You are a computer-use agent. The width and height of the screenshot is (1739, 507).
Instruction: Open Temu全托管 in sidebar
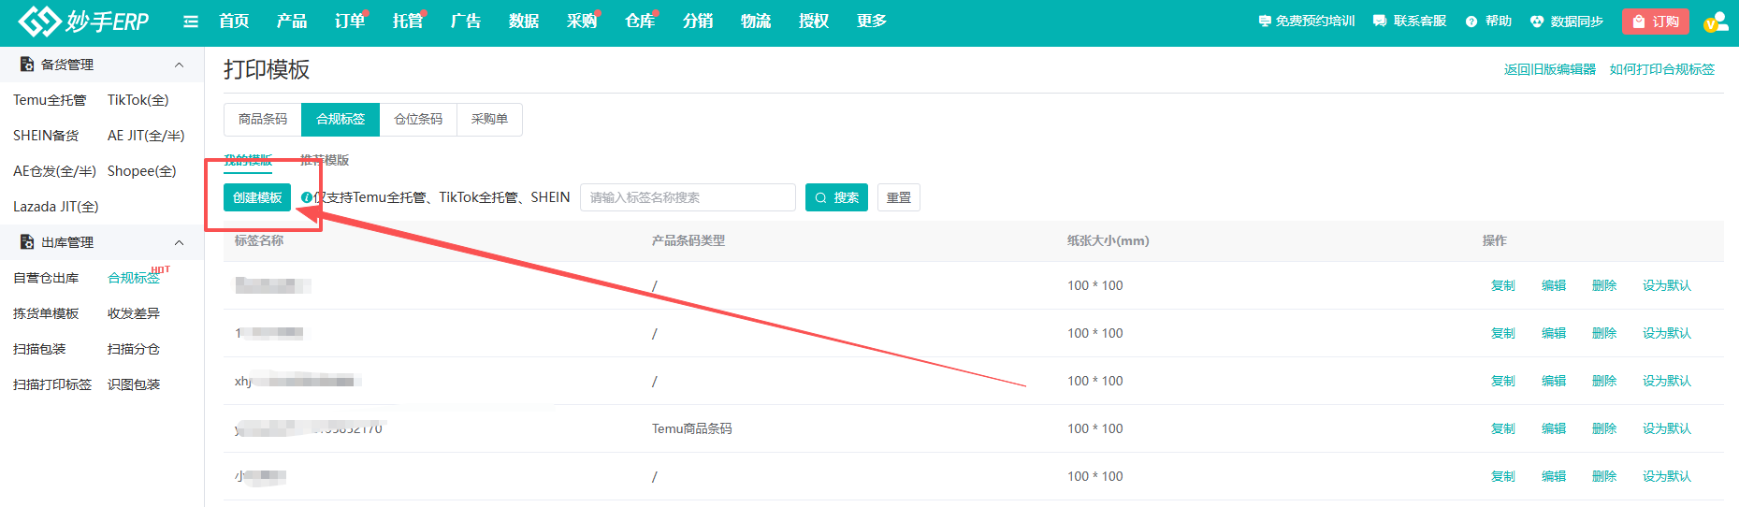click(50, 100)
